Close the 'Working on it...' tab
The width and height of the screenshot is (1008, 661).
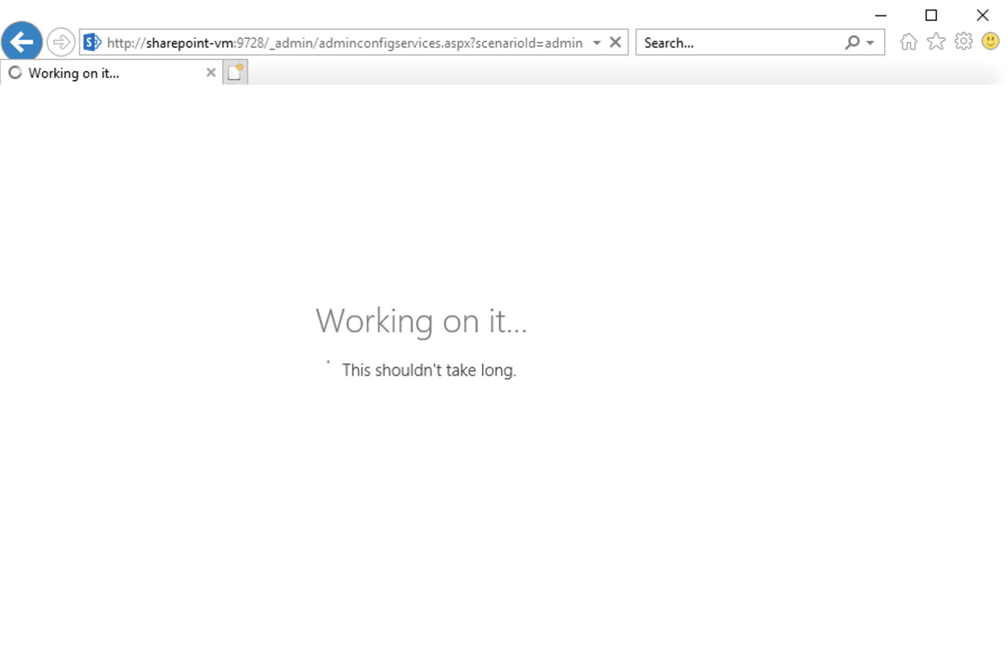coord(211,73)
